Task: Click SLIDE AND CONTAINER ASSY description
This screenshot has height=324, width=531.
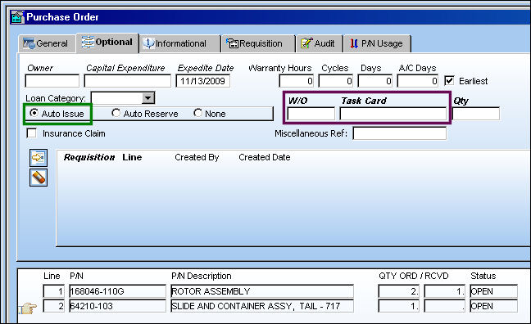Action: pos(262,306)
